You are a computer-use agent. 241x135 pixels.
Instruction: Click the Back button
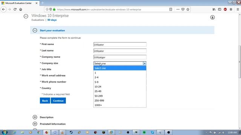click(x=45, y=100)
